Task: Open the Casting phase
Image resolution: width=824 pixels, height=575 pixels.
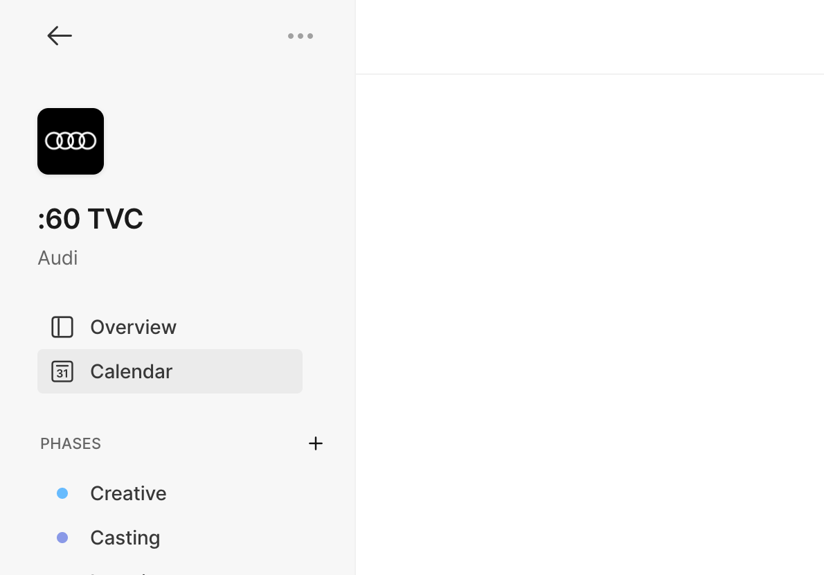Action: pos(125,538)
